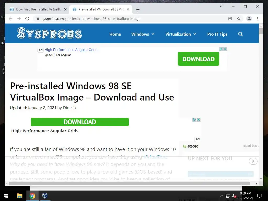Open the Pro IT Tips menu item

click(x=217, y=34)
